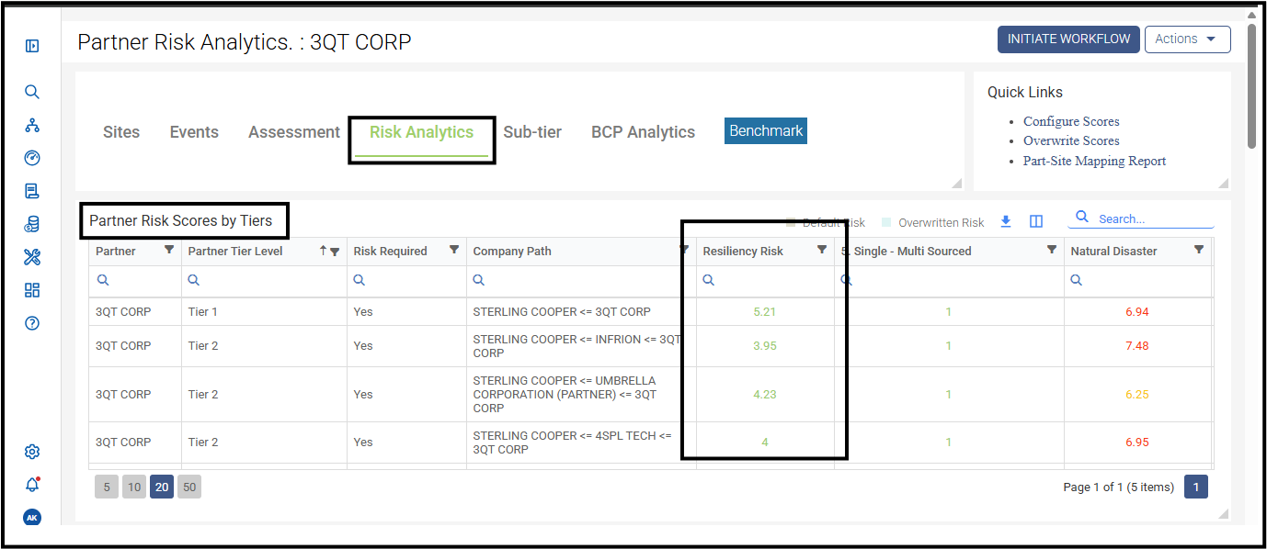Click the filter icon on Partner column
1267x549 pixels.
pyautogui.click(x=169, y=250)
